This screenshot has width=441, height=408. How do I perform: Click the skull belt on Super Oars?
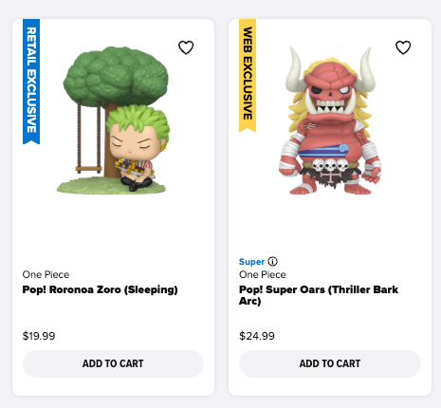click(330, 165)
